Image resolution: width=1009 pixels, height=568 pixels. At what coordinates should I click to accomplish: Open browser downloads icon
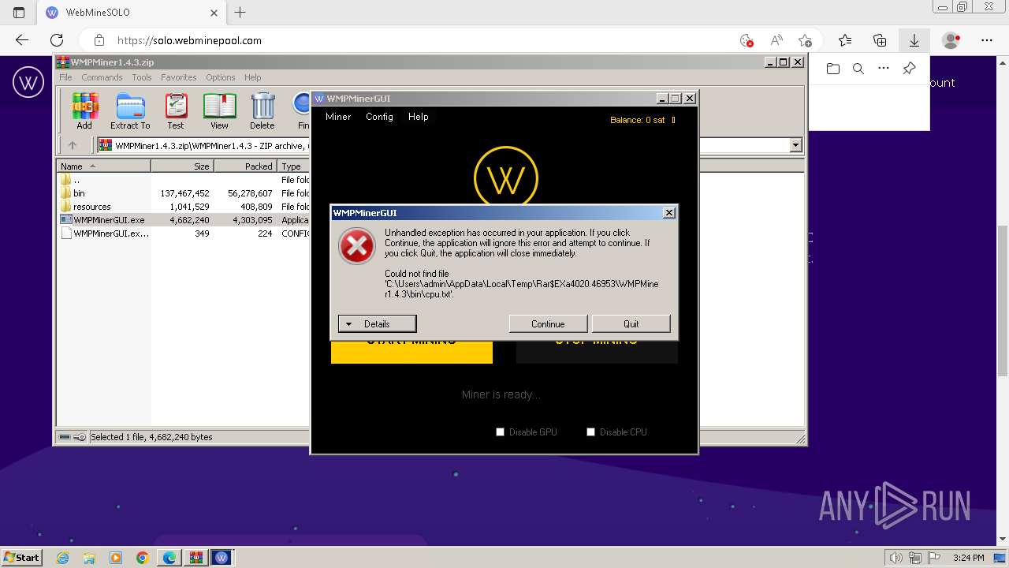914,40
